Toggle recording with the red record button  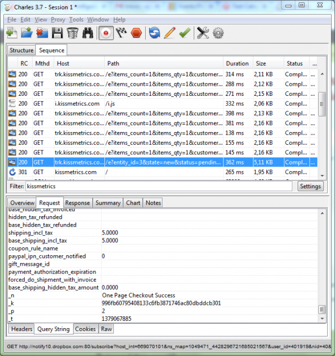click(x=106, y=33)
